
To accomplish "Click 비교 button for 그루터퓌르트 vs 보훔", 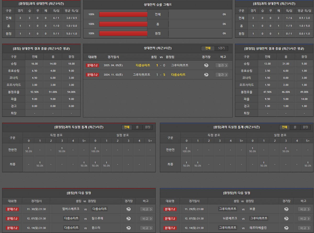I will 304,209.
